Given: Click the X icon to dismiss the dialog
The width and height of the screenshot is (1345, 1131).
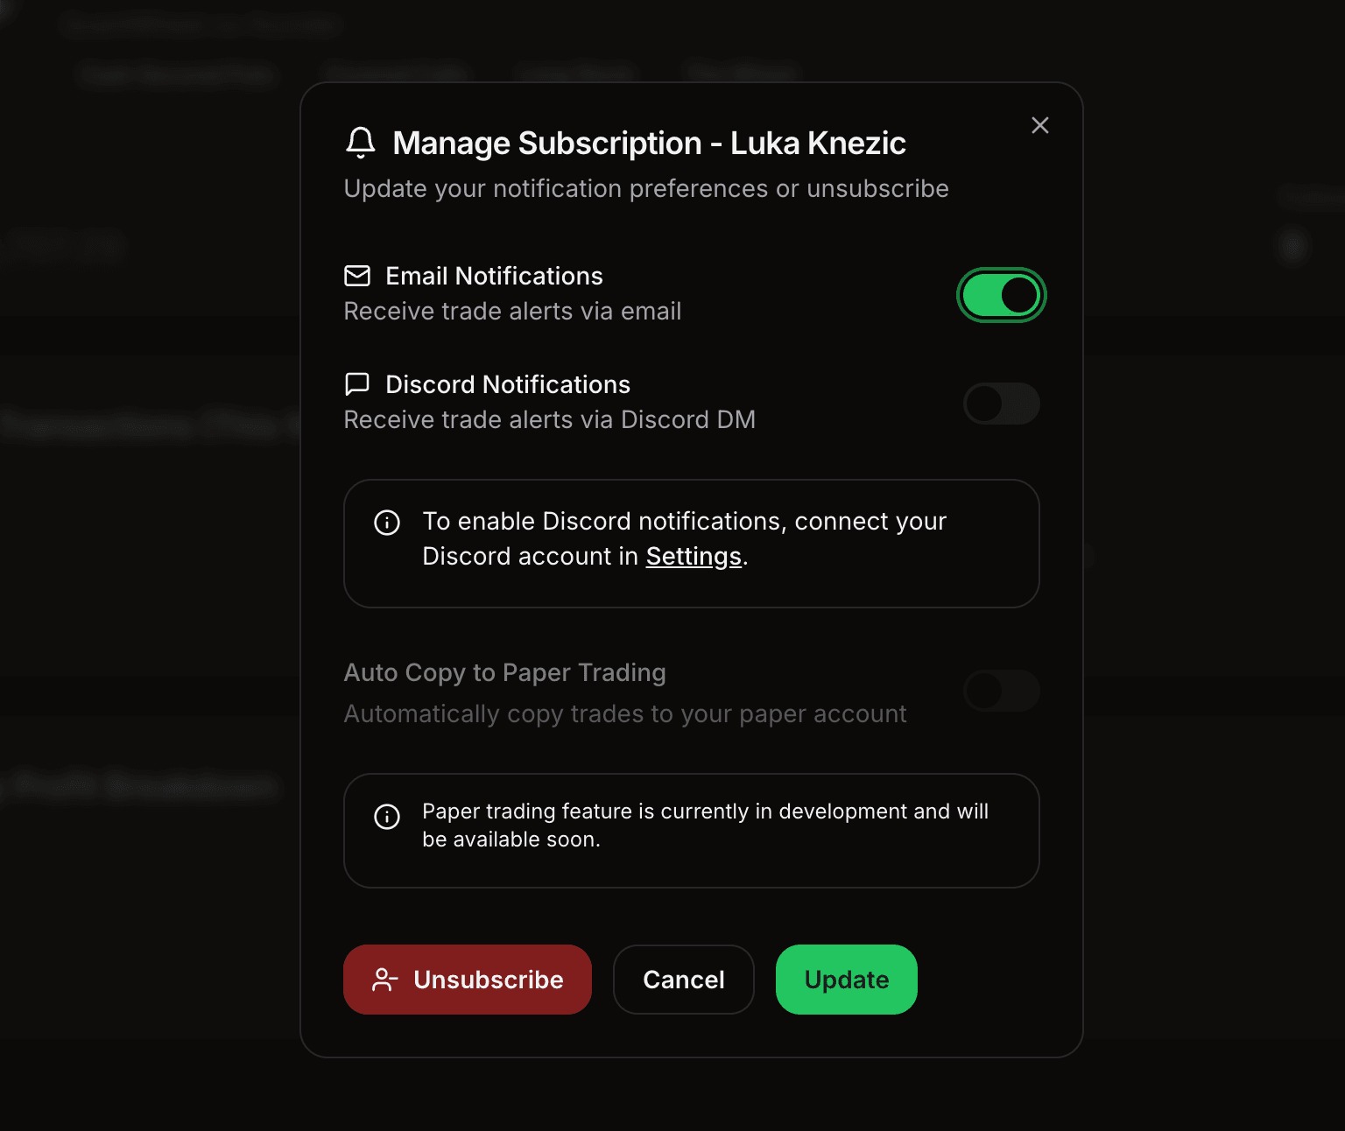Looking at the screenshot, I should coord(1039,125).
